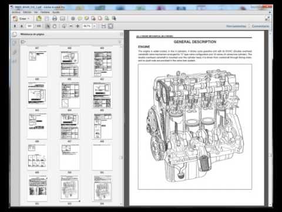Open the Herramientas pane
Screen dimensions: 282x212
coord(236,26)
